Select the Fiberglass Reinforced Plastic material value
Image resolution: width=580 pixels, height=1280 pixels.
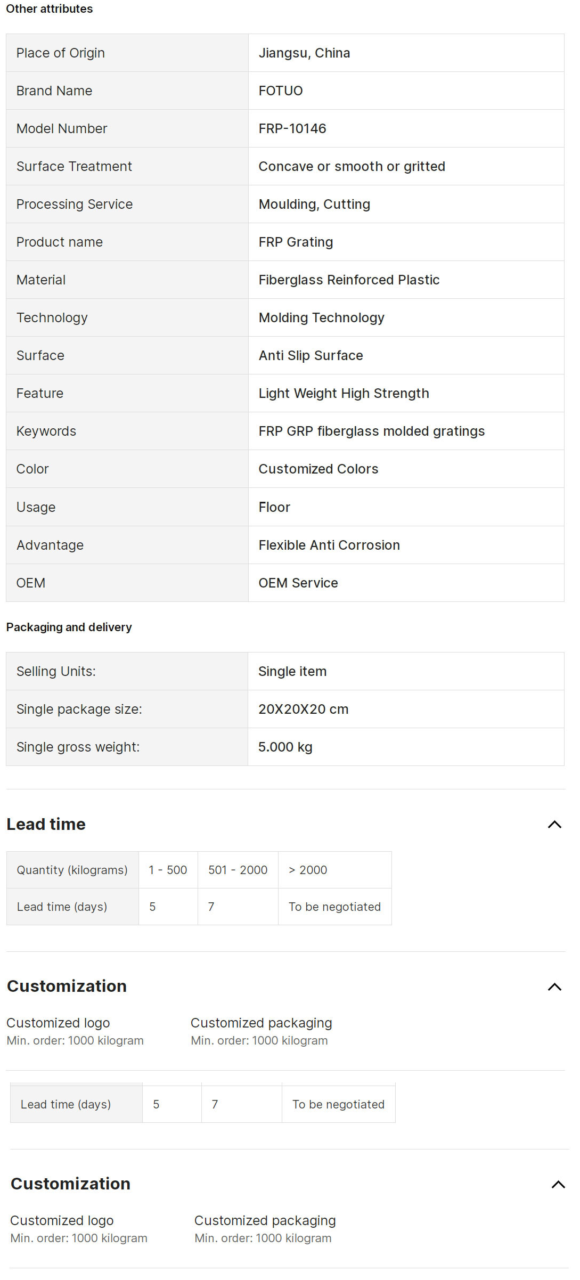pyautogui.click(x=349, y=280)
